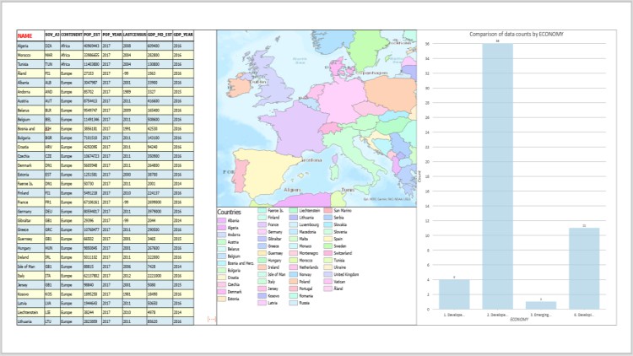Image resolution: width=633 pixels, height=356 pixels.
Task: Click the Faeroe Is. legend swatch
Action: (x=262, y=211)
